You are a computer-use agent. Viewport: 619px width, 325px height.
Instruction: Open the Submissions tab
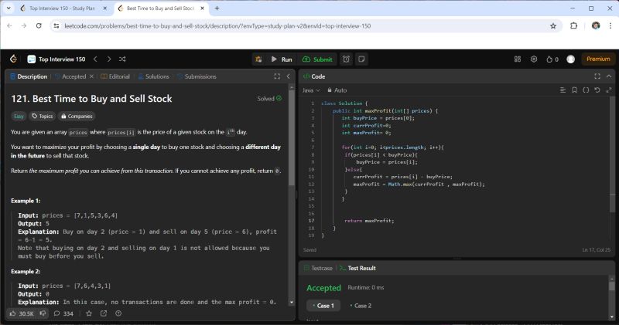(x=197, y=76)
